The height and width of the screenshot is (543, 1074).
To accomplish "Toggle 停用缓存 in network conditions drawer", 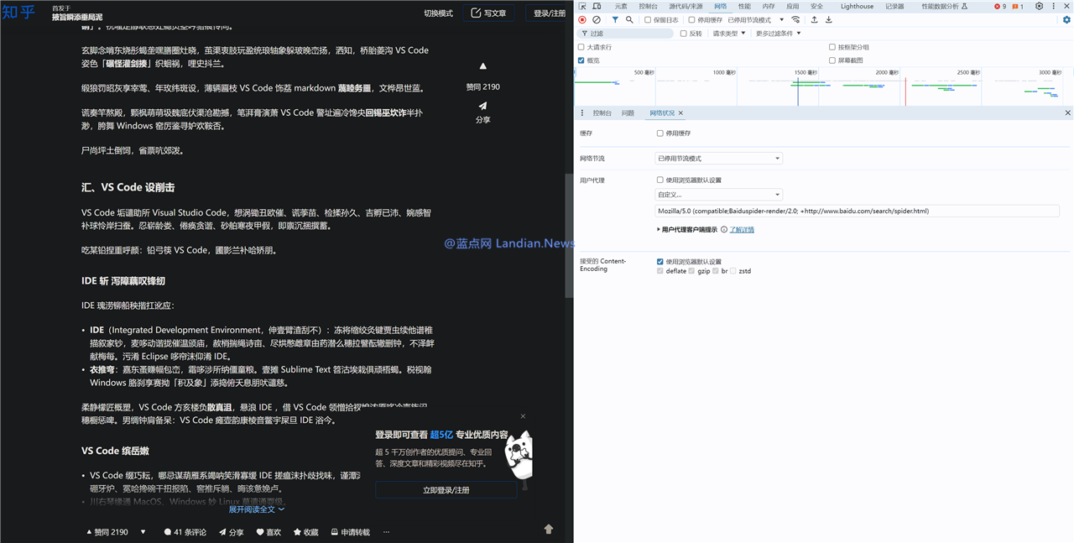I will coord(660,133).
